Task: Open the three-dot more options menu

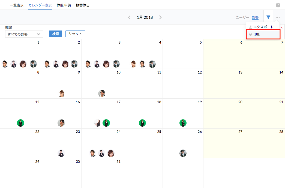Action: [x=278, y=17]
